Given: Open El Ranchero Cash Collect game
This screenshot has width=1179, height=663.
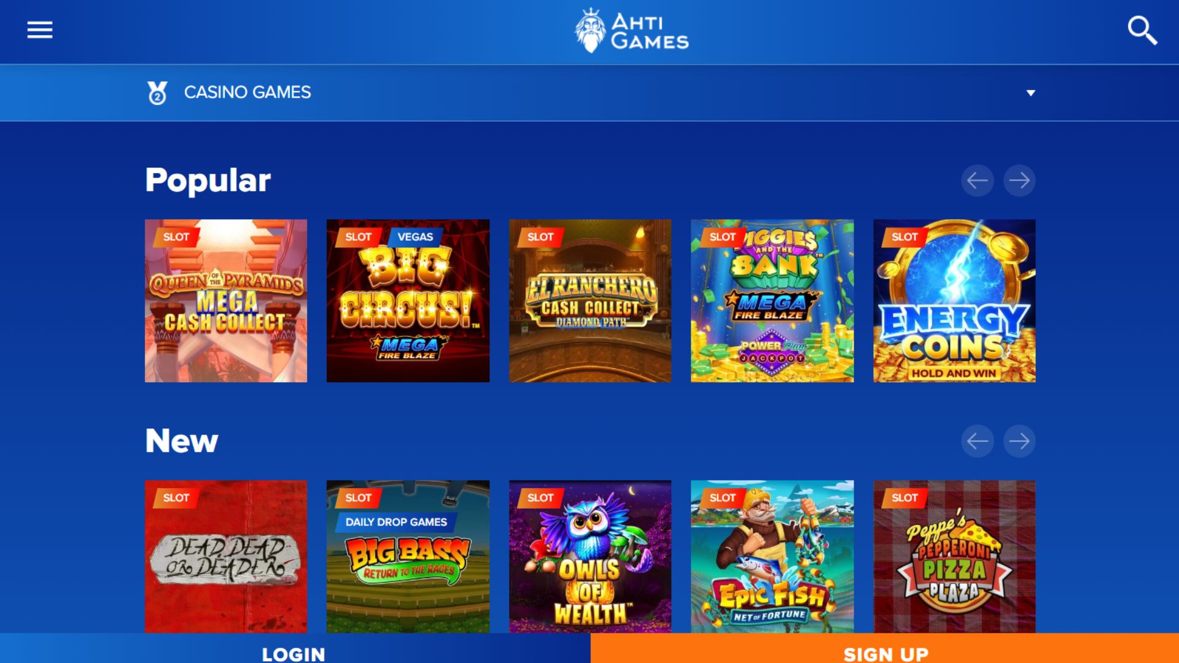Looking at the screenshot, I should point(590,301).
